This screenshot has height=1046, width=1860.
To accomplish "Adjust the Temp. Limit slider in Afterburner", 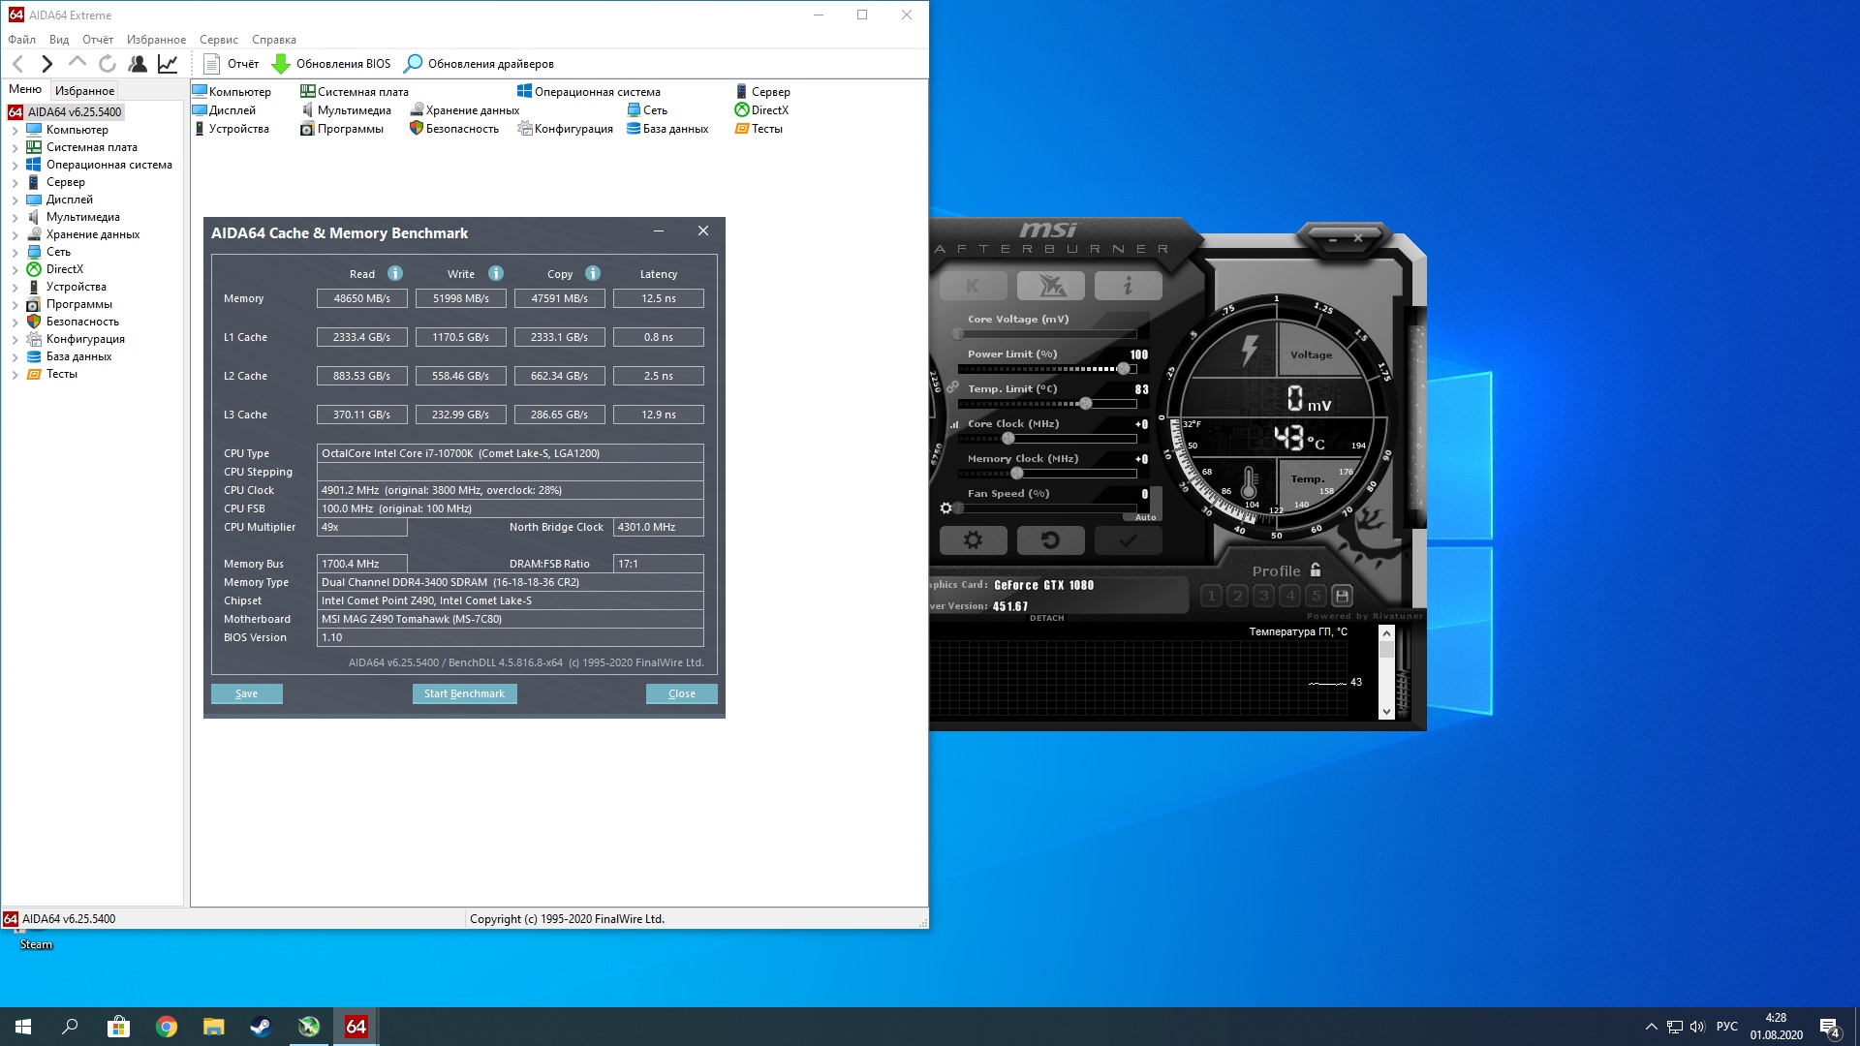I will [1085, 404].
